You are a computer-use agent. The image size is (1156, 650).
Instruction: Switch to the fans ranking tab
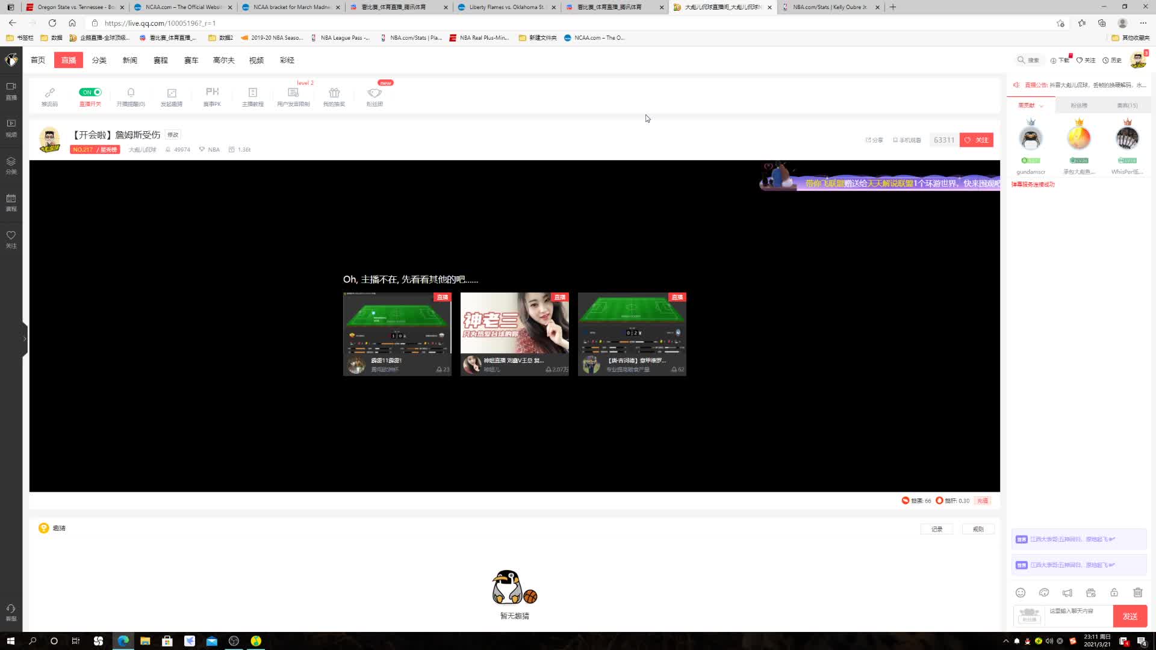[x=1078, y=105]
